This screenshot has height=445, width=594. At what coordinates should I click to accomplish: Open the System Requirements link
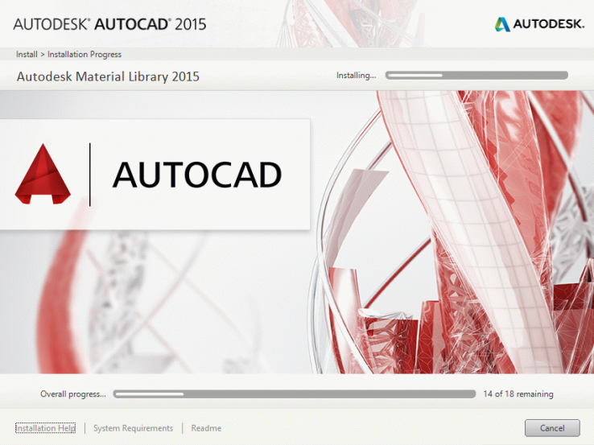coord(133,428)
